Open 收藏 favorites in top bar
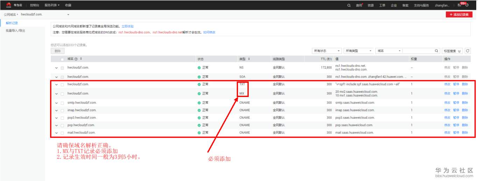The image size is (478, 181). tap(68, 5)
